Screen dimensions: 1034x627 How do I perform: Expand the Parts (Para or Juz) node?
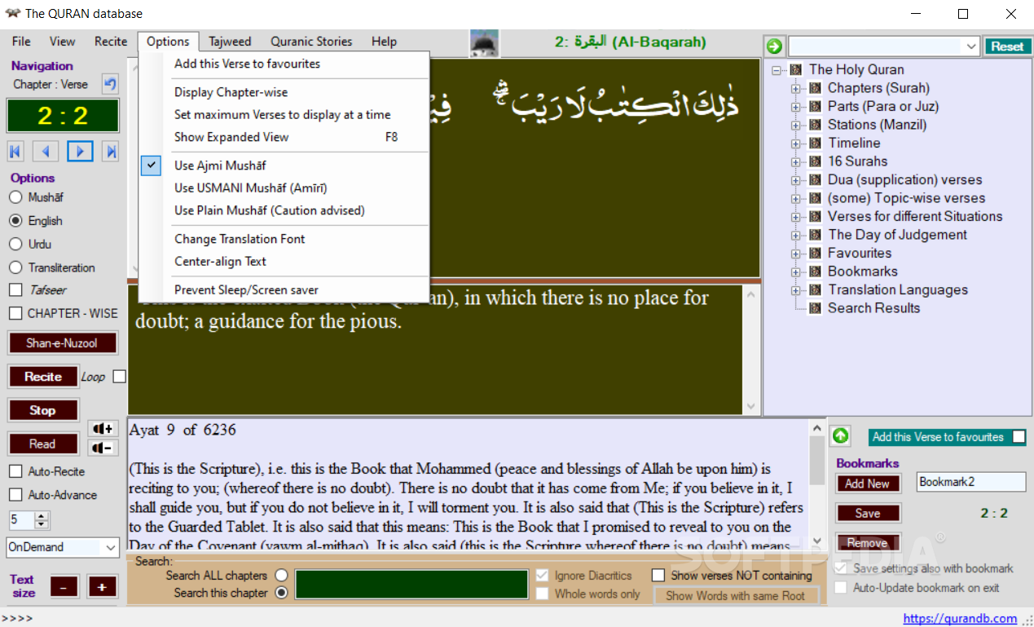coord(795,107)
